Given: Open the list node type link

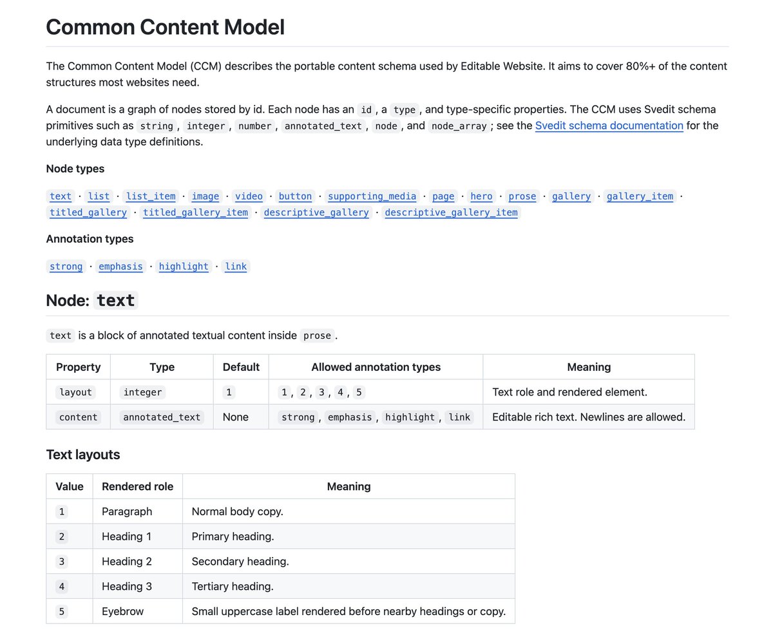Looking at the screenshot, I should [x=99, y=196].
